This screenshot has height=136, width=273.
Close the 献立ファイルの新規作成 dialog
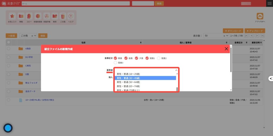(226, 49)
